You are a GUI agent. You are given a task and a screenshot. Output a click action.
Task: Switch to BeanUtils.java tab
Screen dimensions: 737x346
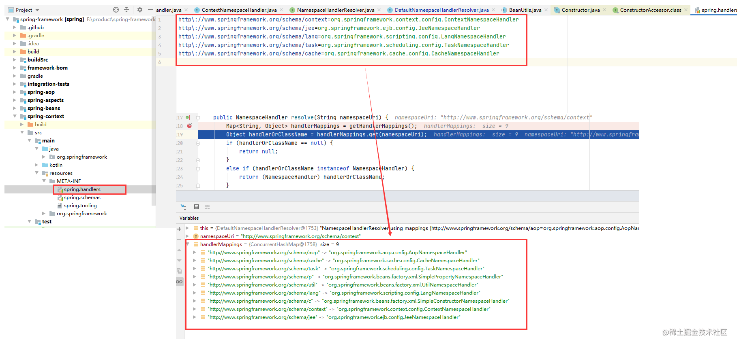click(525, 10)
